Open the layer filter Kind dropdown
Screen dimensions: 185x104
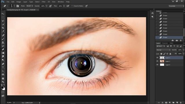coord(161,46)
